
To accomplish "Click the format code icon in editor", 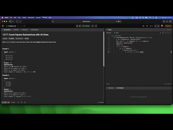I will coord(161,33).
